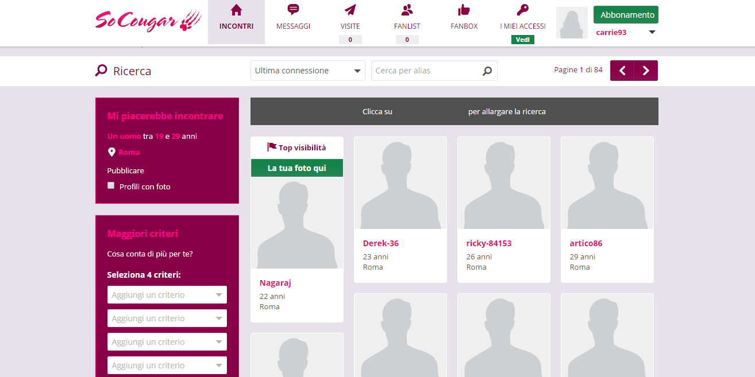Click the Cerca per alias input field
Screen dimensions: 755x377
pos(425,71)
